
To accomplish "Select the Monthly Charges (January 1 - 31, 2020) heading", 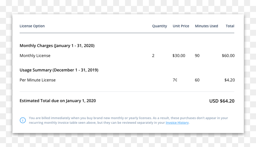I will click(x=57, y=46).
